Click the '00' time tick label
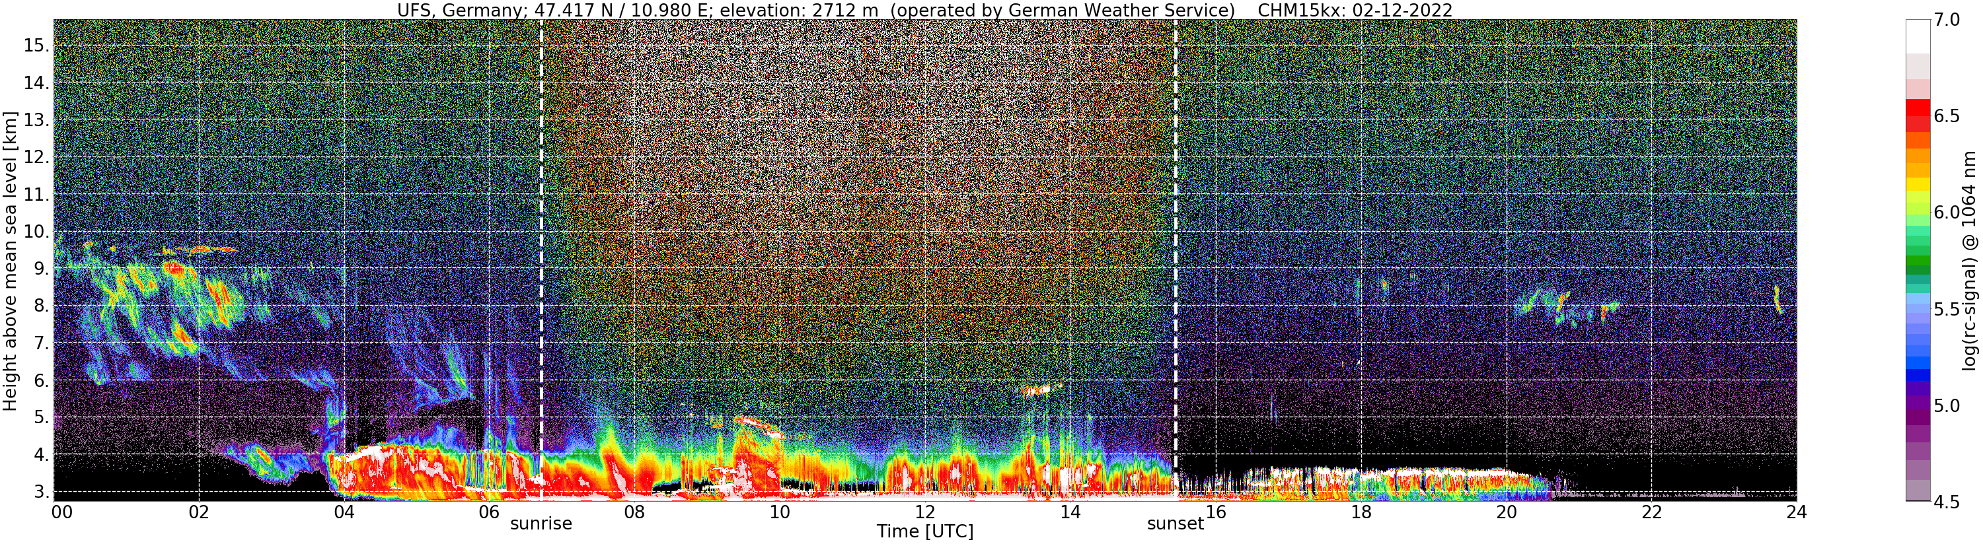The width and height of the screenshot is (1983, 544). [x=61, y=512]
